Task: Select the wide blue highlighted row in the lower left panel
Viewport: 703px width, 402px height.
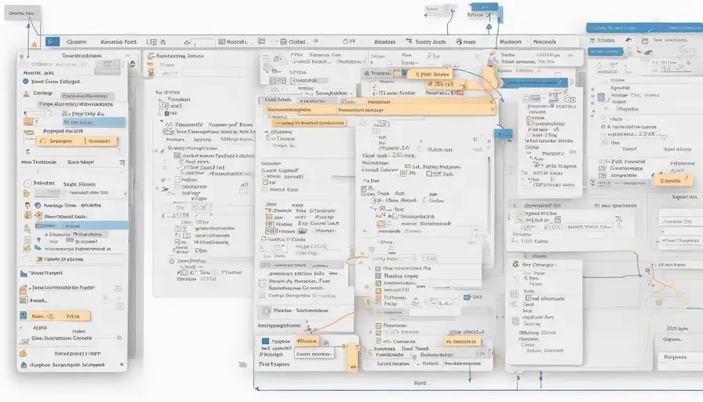Action: (x=81, y=225)
